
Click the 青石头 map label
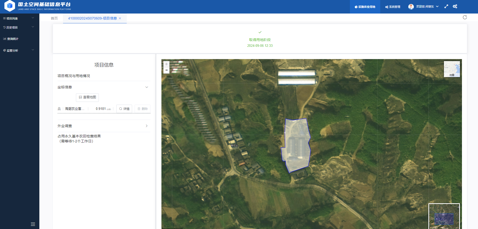click(x=234, y=146)
